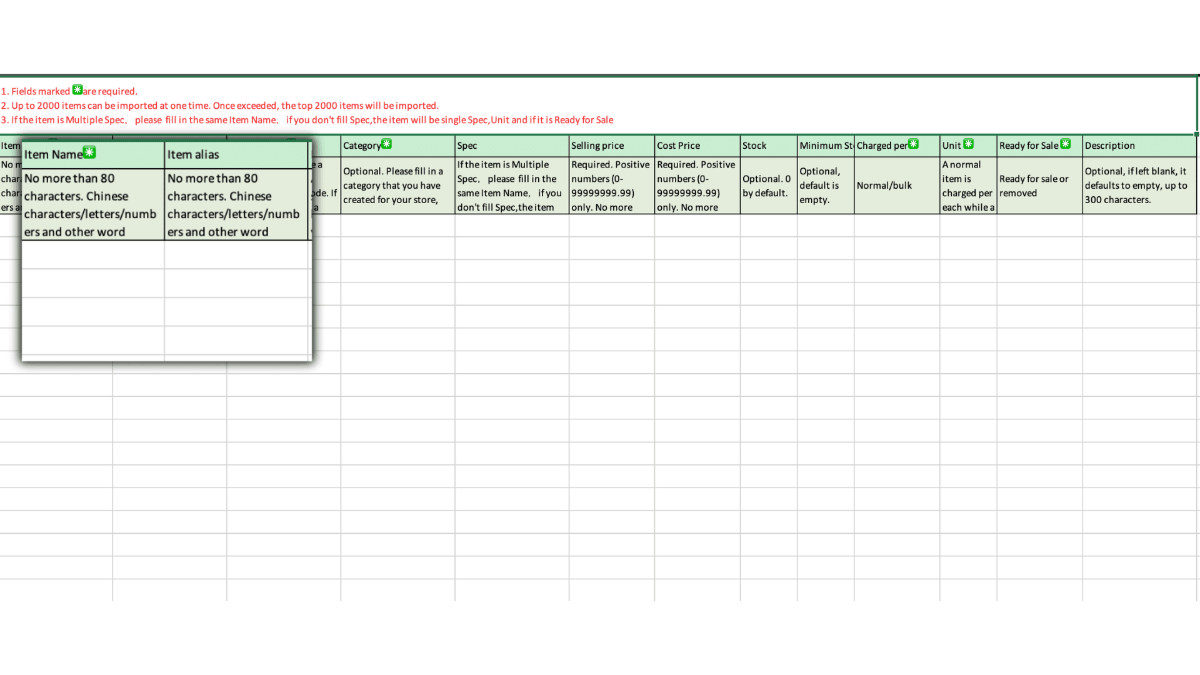
Task: Click the green asterisk after Ready for Sale
Action: (1066, 144)
